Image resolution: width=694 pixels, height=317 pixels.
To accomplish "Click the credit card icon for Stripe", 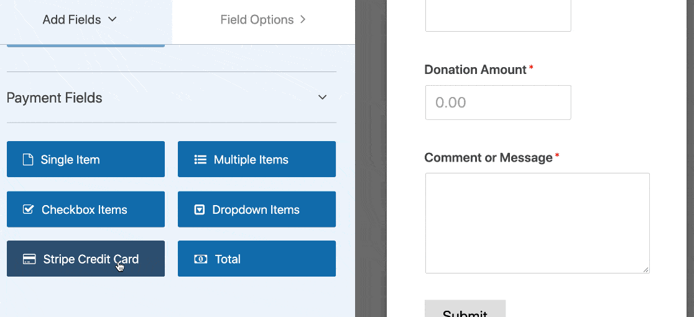I will (29, 259).
